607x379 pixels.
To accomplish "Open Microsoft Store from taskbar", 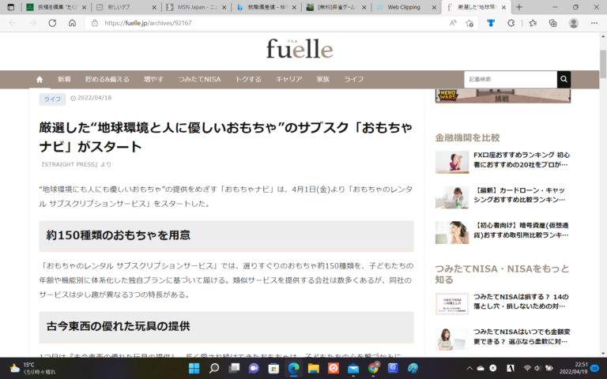I will (273, 368).
